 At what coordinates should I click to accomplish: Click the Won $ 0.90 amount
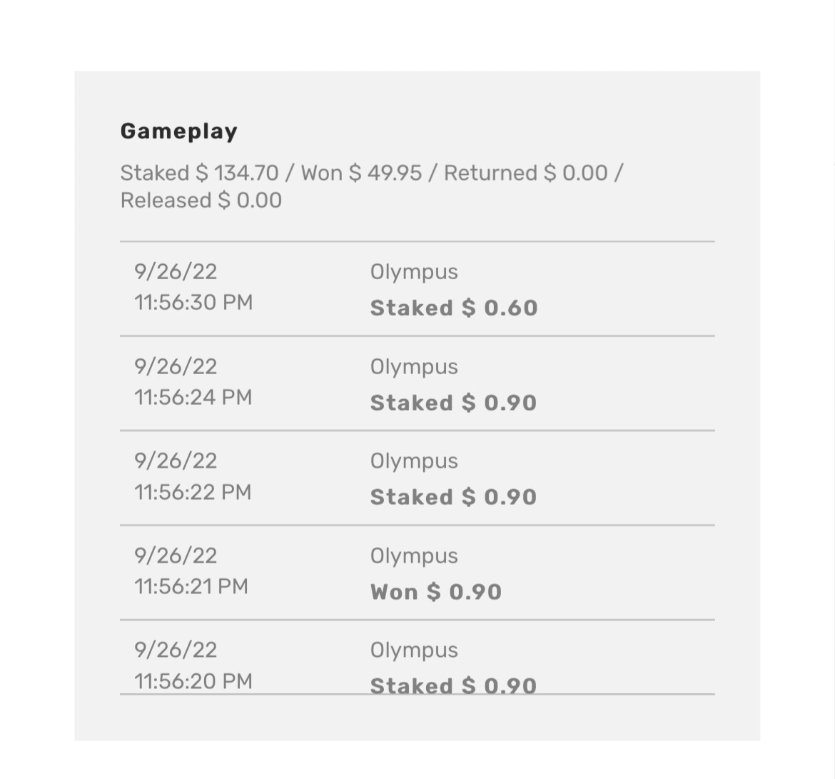point(436,592)
